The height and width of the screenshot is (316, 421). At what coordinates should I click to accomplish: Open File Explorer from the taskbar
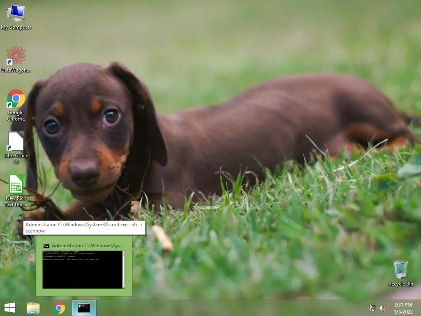33,308
